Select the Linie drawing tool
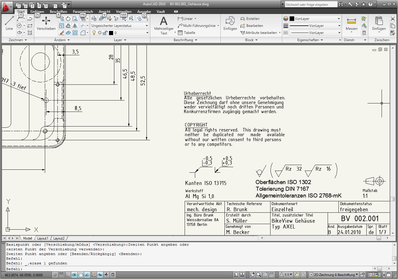 (x=9, y=23)
